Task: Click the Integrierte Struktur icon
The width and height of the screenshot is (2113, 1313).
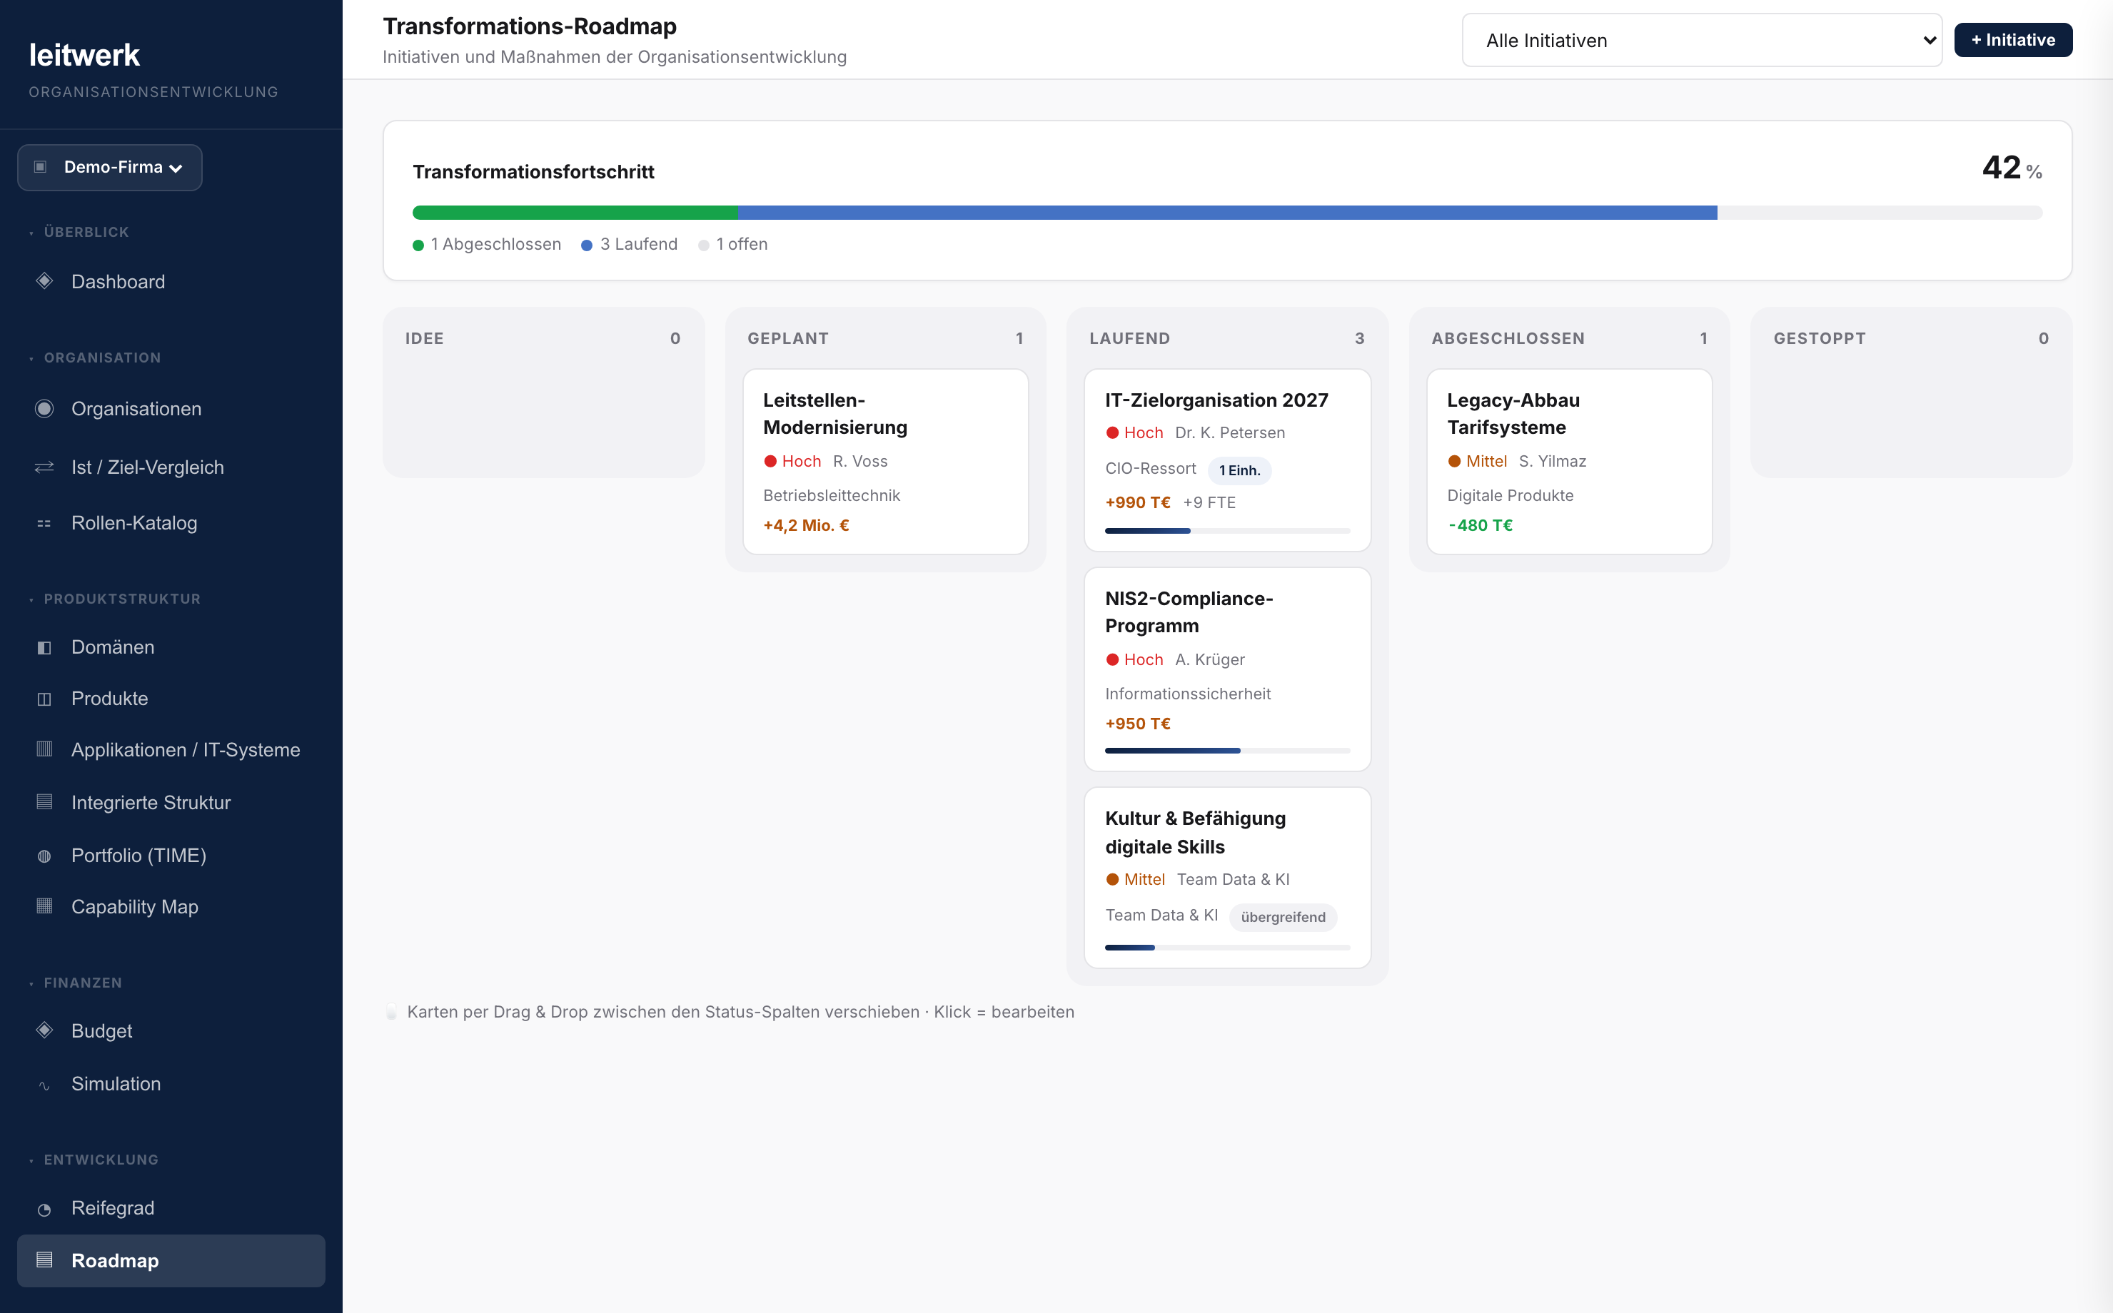Action: 44,801
